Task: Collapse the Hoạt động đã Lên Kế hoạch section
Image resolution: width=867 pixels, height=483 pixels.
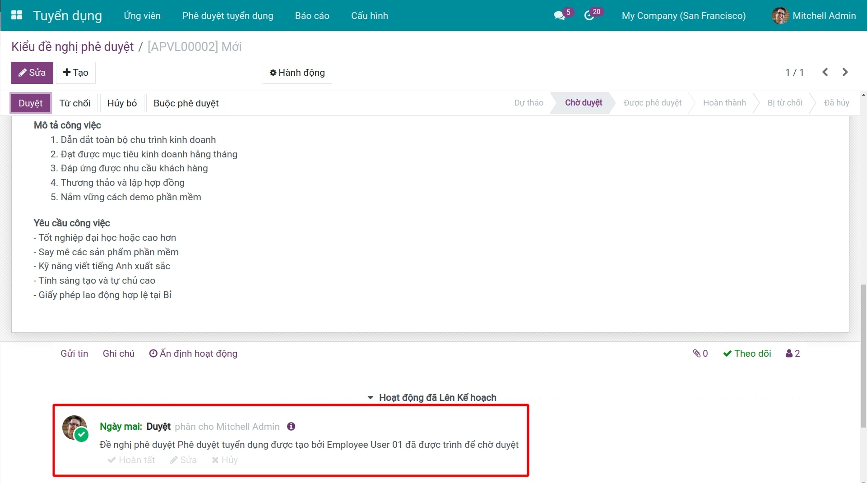Action: pos(432,398)
